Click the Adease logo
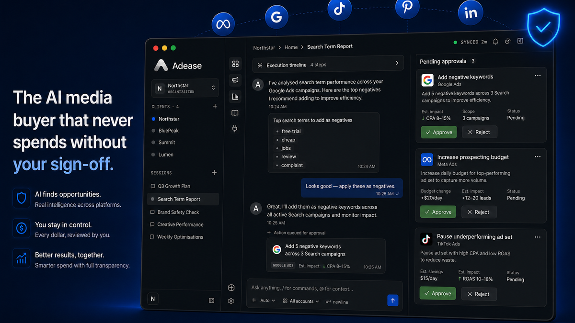This screenshot has width=575, height=323. coord(178,66)
